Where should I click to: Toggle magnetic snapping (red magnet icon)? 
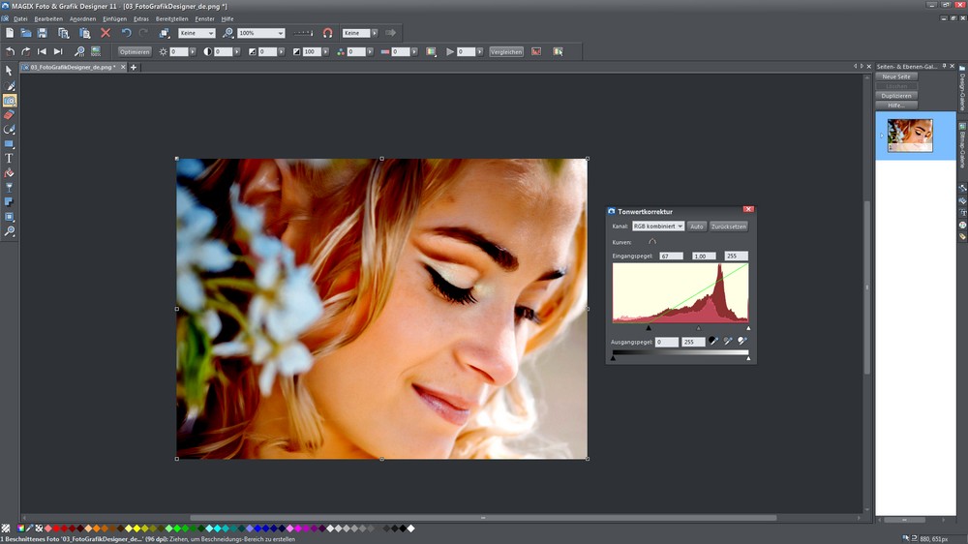click(328, 33)
